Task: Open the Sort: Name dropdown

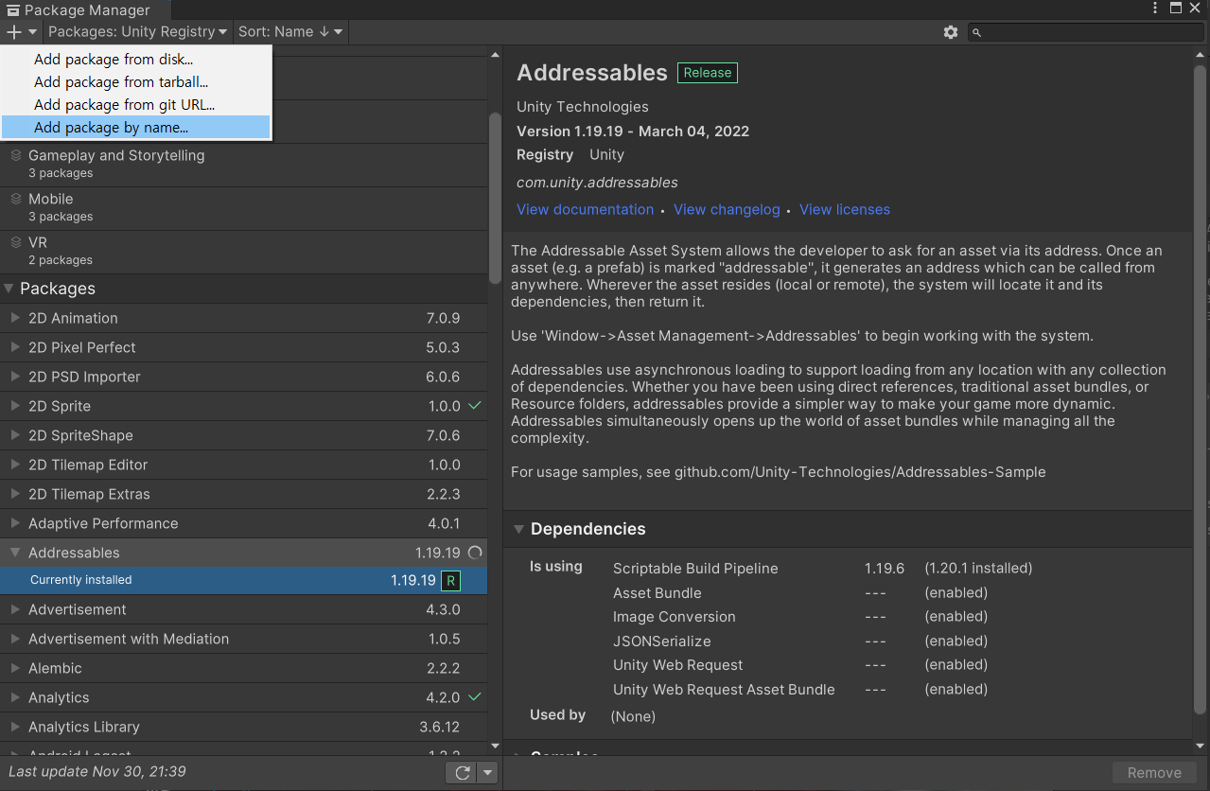Action: pos(290,32)
